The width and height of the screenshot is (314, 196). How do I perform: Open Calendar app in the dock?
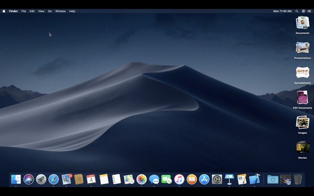[91, 179]
